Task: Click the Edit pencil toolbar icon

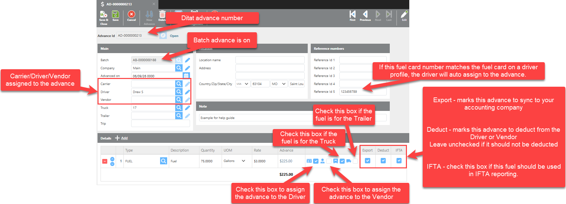Action: [x=404, y=14]
